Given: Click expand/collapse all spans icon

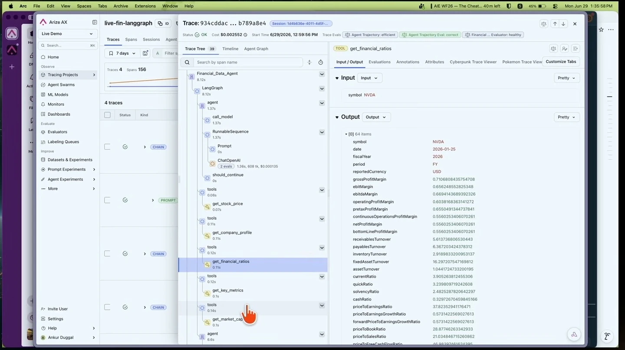Looking at the screenshot, I should (309, 62).
